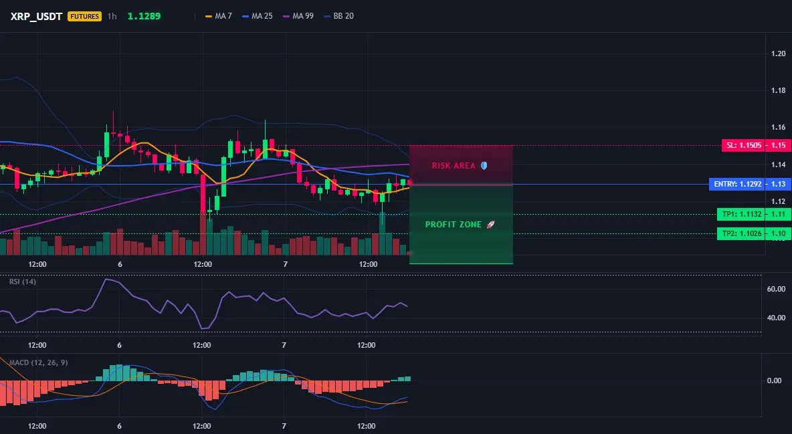Click the 1.14 price axis value
The height and width of the screenshot is (434, 792).
point(779,165)
